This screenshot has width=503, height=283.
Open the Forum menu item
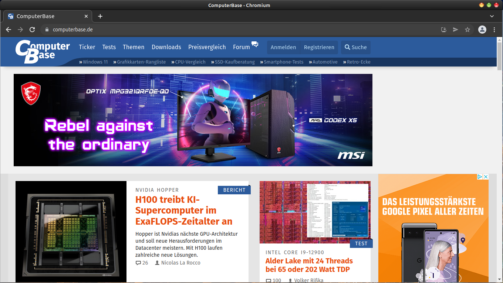pyautogui.click(x=242, y=47)
